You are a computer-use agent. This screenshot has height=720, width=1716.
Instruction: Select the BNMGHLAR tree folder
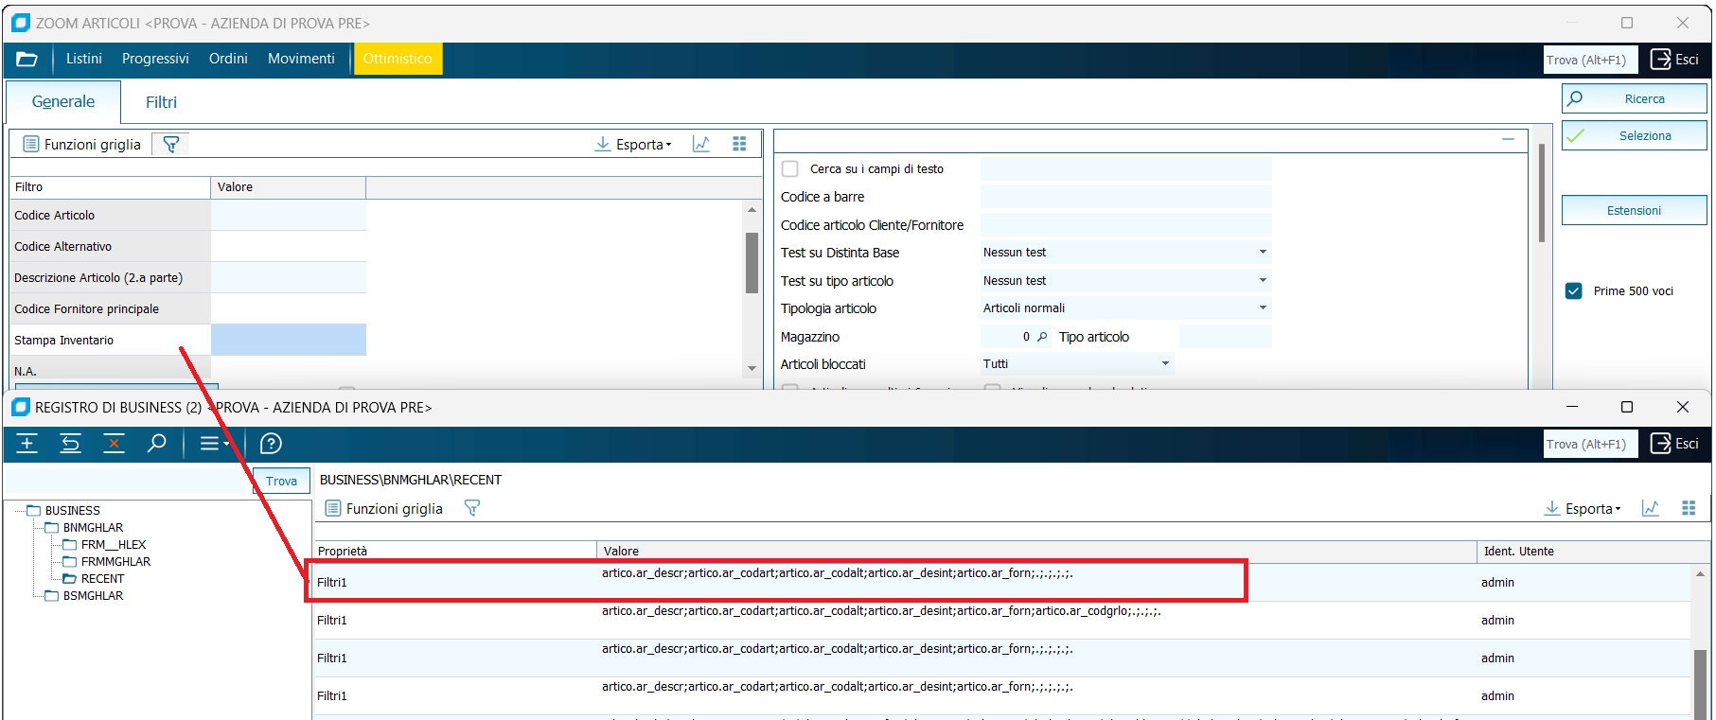pos(93,527)
